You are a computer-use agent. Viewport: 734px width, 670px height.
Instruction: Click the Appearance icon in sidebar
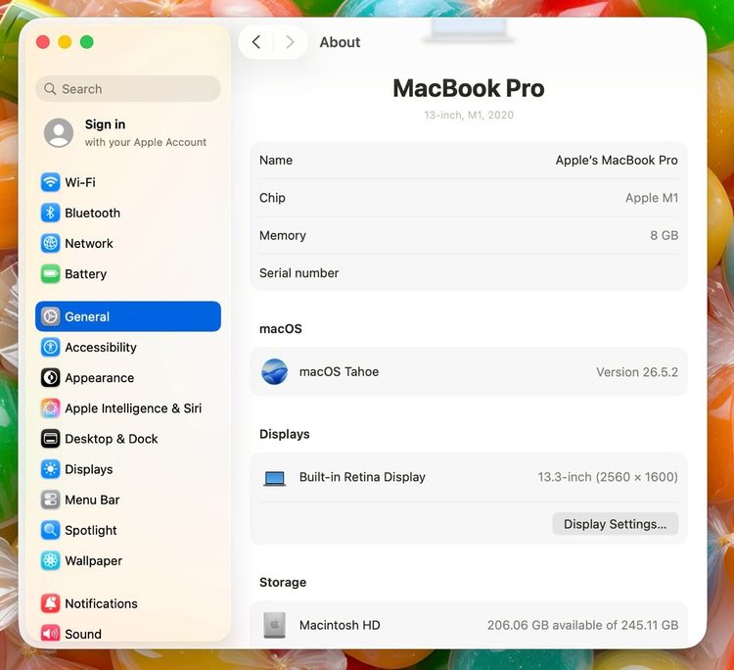(50, 378)
